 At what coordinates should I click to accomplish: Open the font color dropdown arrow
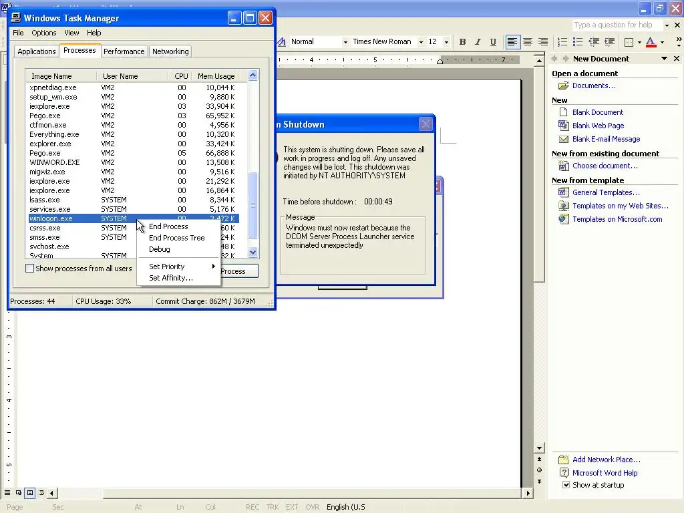click(662, 42)
